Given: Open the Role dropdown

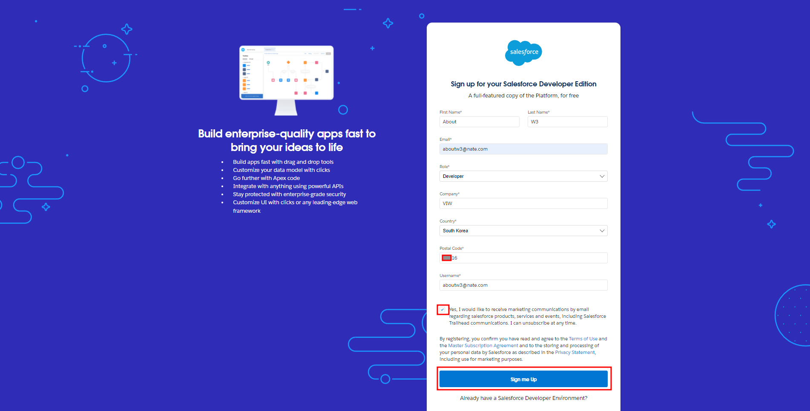Looking at the screenshot, I should pyautogui.click(x=523, y=176).
